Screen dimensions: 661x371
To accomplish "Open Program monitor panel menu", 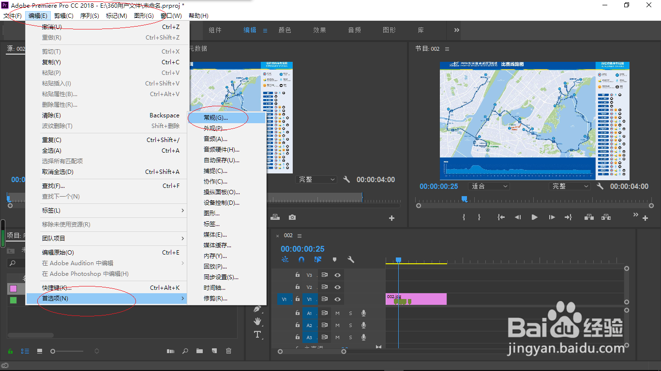I will [447, 49].
